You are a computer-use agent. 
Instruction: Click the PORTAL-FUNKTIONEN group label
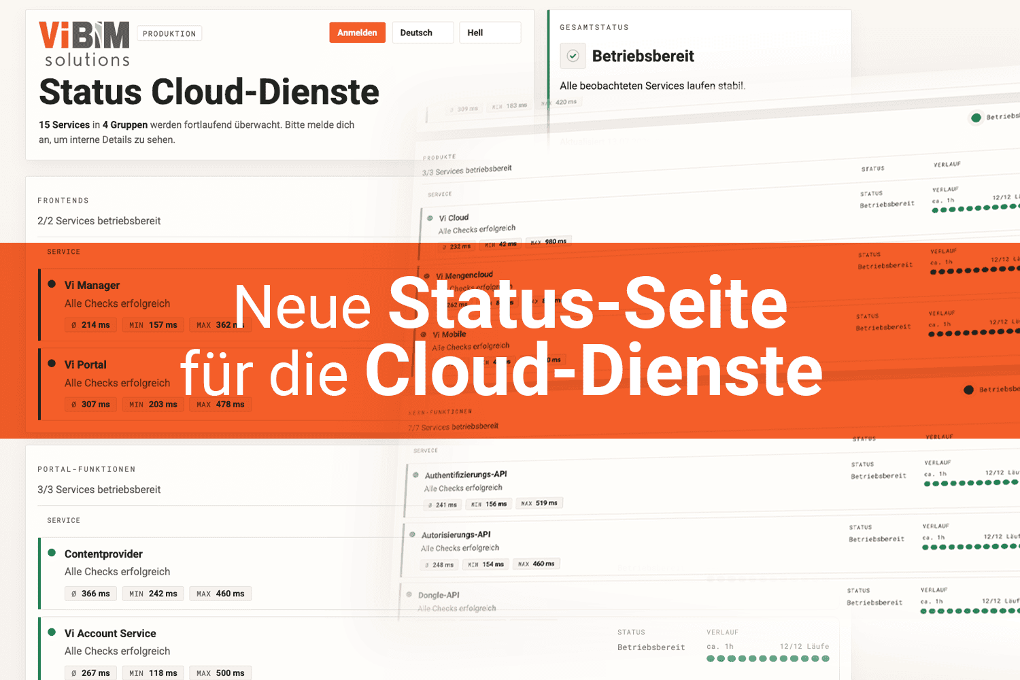pyautogui.click(x=86, y=469)
